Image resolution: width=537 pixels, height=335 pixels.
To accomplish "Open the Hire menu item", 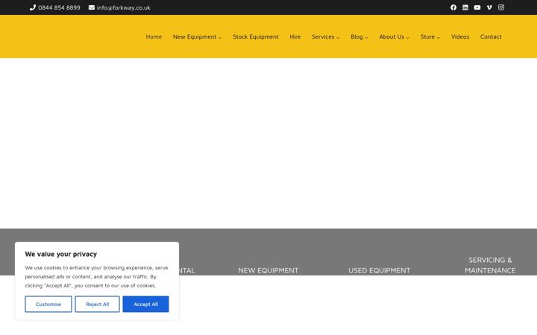I will (x=295, y=36).
